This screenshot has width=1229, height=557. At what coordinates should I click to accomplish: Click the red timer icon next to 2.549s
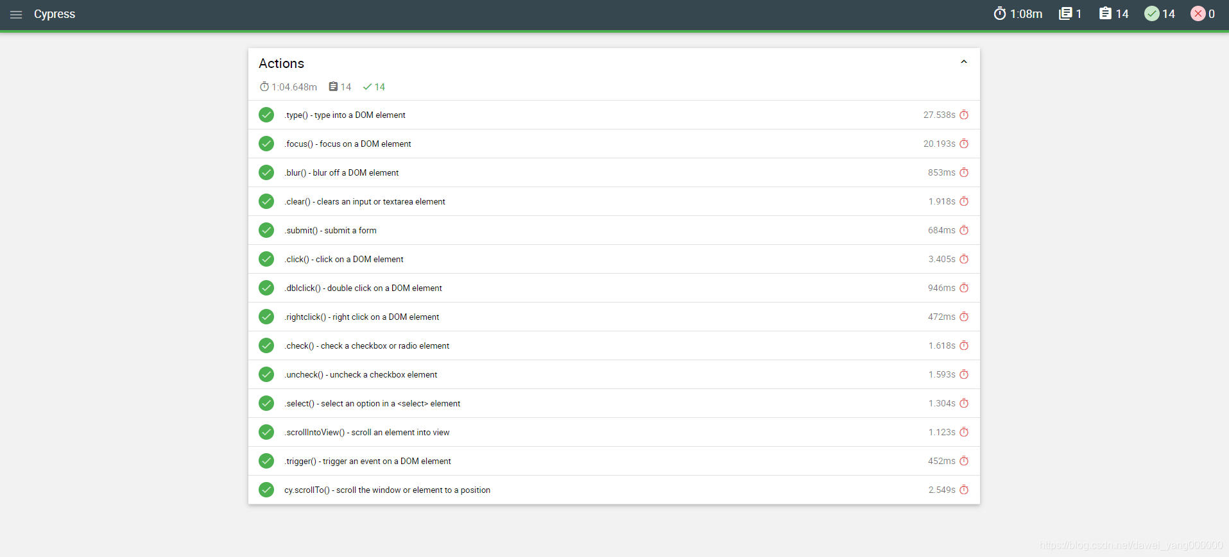tap(964, 490)
